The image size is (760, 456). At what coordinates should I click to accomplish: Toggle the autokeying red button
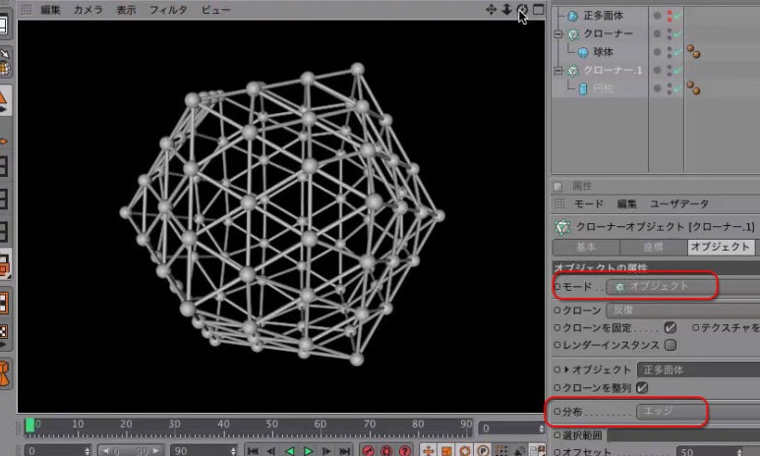[x=386, y=451]
